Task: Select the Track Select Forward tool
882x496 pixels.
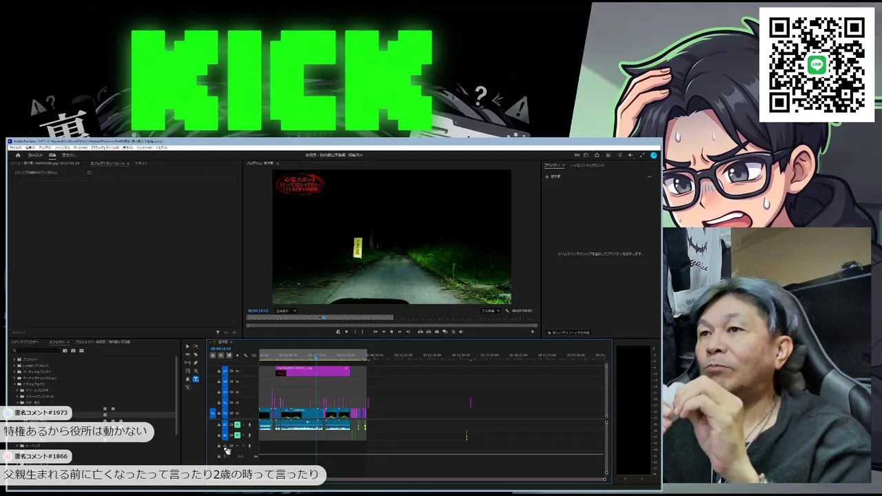Action: (196, 347)
